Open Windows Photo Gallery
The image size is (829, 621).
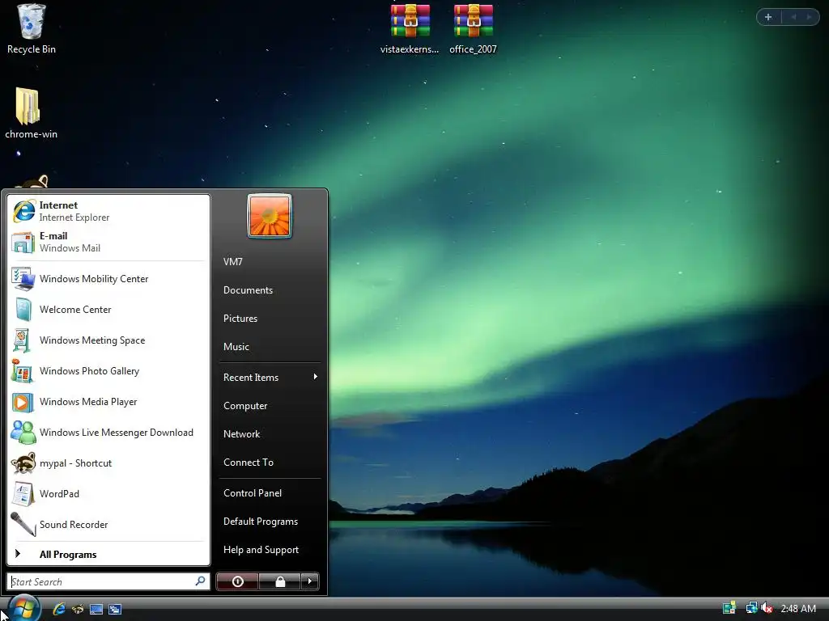click(108, 370)
